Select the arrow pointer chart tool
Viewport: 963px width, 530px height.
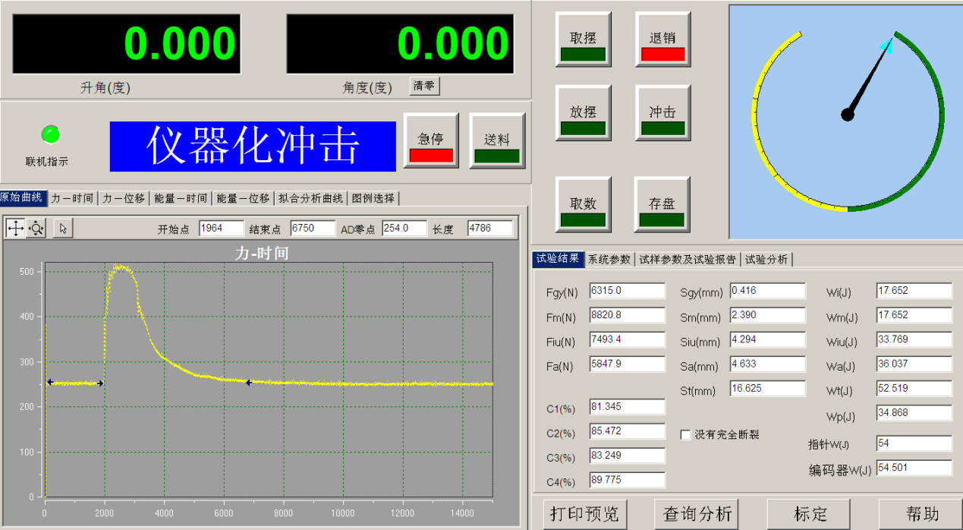point(64,228)
